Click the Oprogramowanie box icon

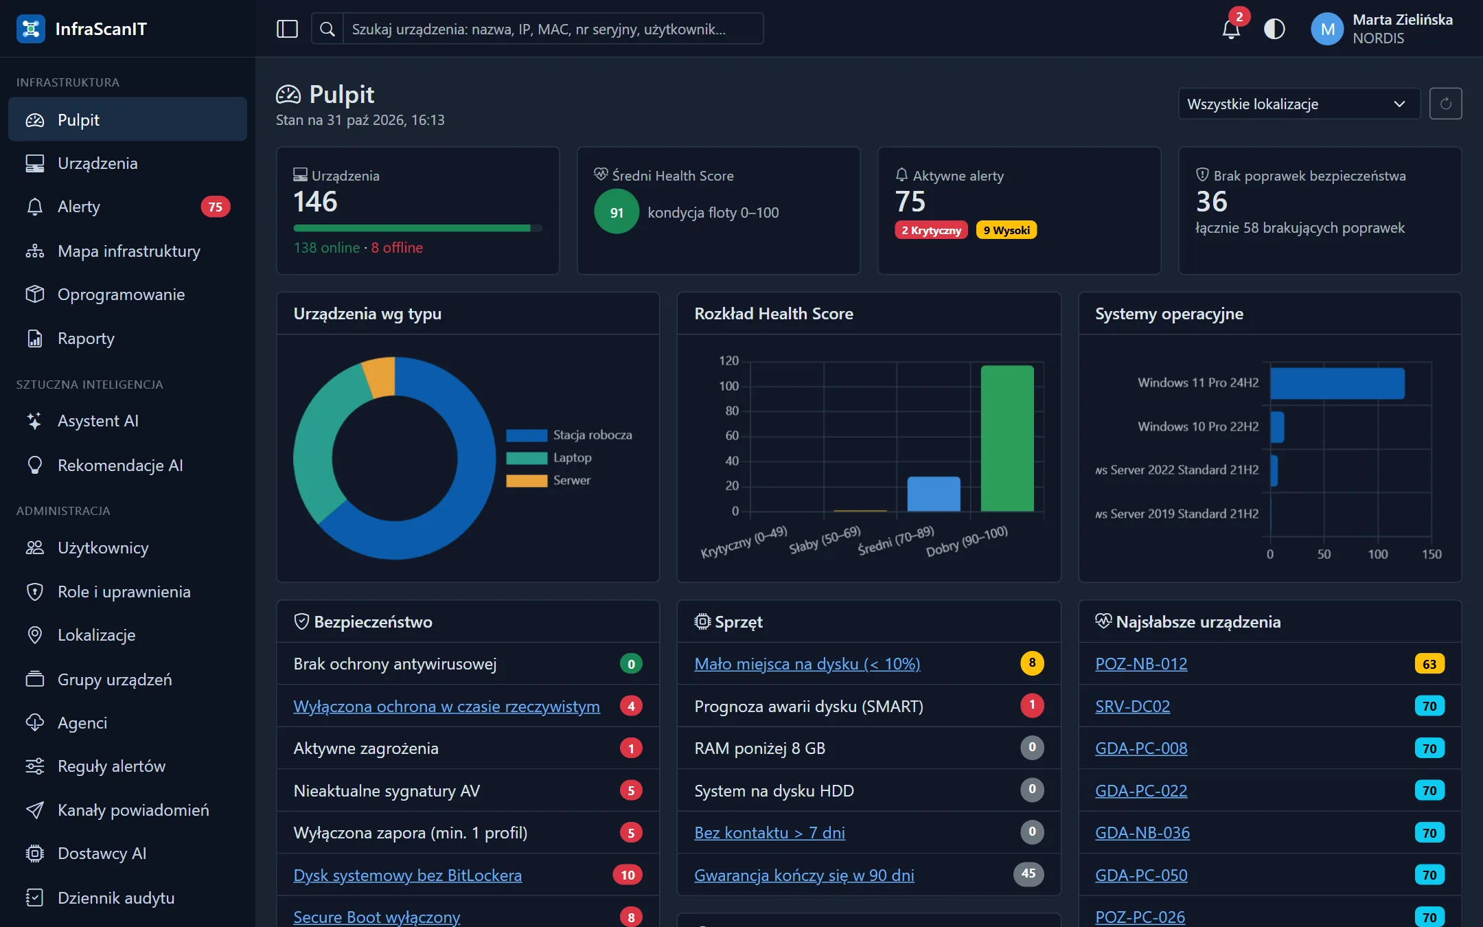[x=35, y=295]
